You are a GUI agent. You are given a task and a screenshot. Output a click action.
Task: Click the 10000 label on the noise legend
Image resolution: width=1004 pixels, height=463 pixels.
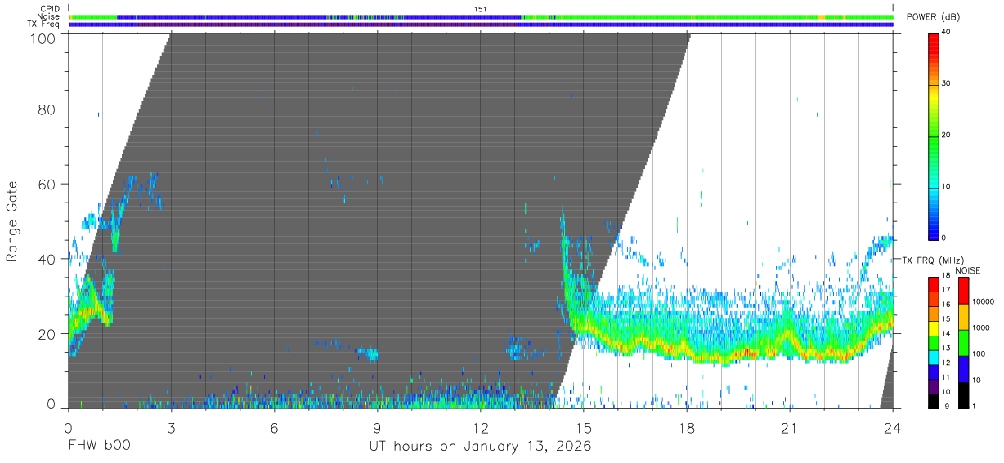pos(983,301)
